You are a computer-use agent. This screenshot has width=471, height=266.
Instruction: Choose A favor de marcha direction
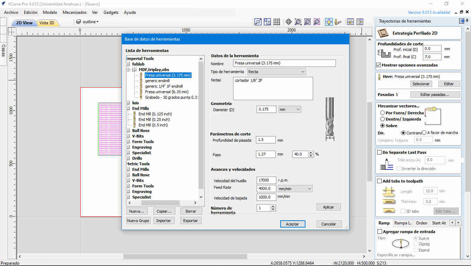(424, 133)
